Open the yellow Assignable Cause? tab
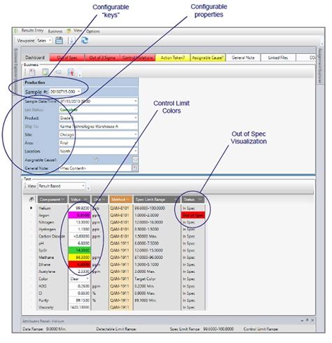Image resolution: width=332 pixels, height=343 pixels. (x=208, y=57)
